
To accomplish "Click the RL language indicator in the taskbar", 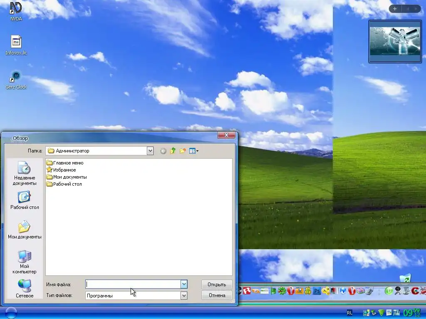I will [349, 313].
